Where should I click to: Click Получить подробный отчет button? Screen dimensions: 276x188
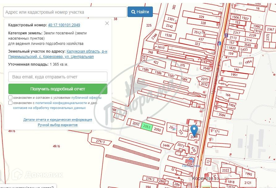[58, 89]
